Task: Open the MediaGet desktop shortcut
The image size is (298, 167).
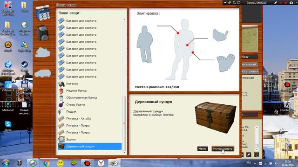Action: click(8, 106)
